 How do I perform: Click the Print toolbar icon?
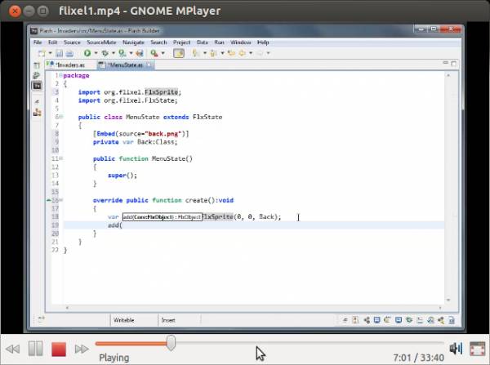click(x=69, y=53)
